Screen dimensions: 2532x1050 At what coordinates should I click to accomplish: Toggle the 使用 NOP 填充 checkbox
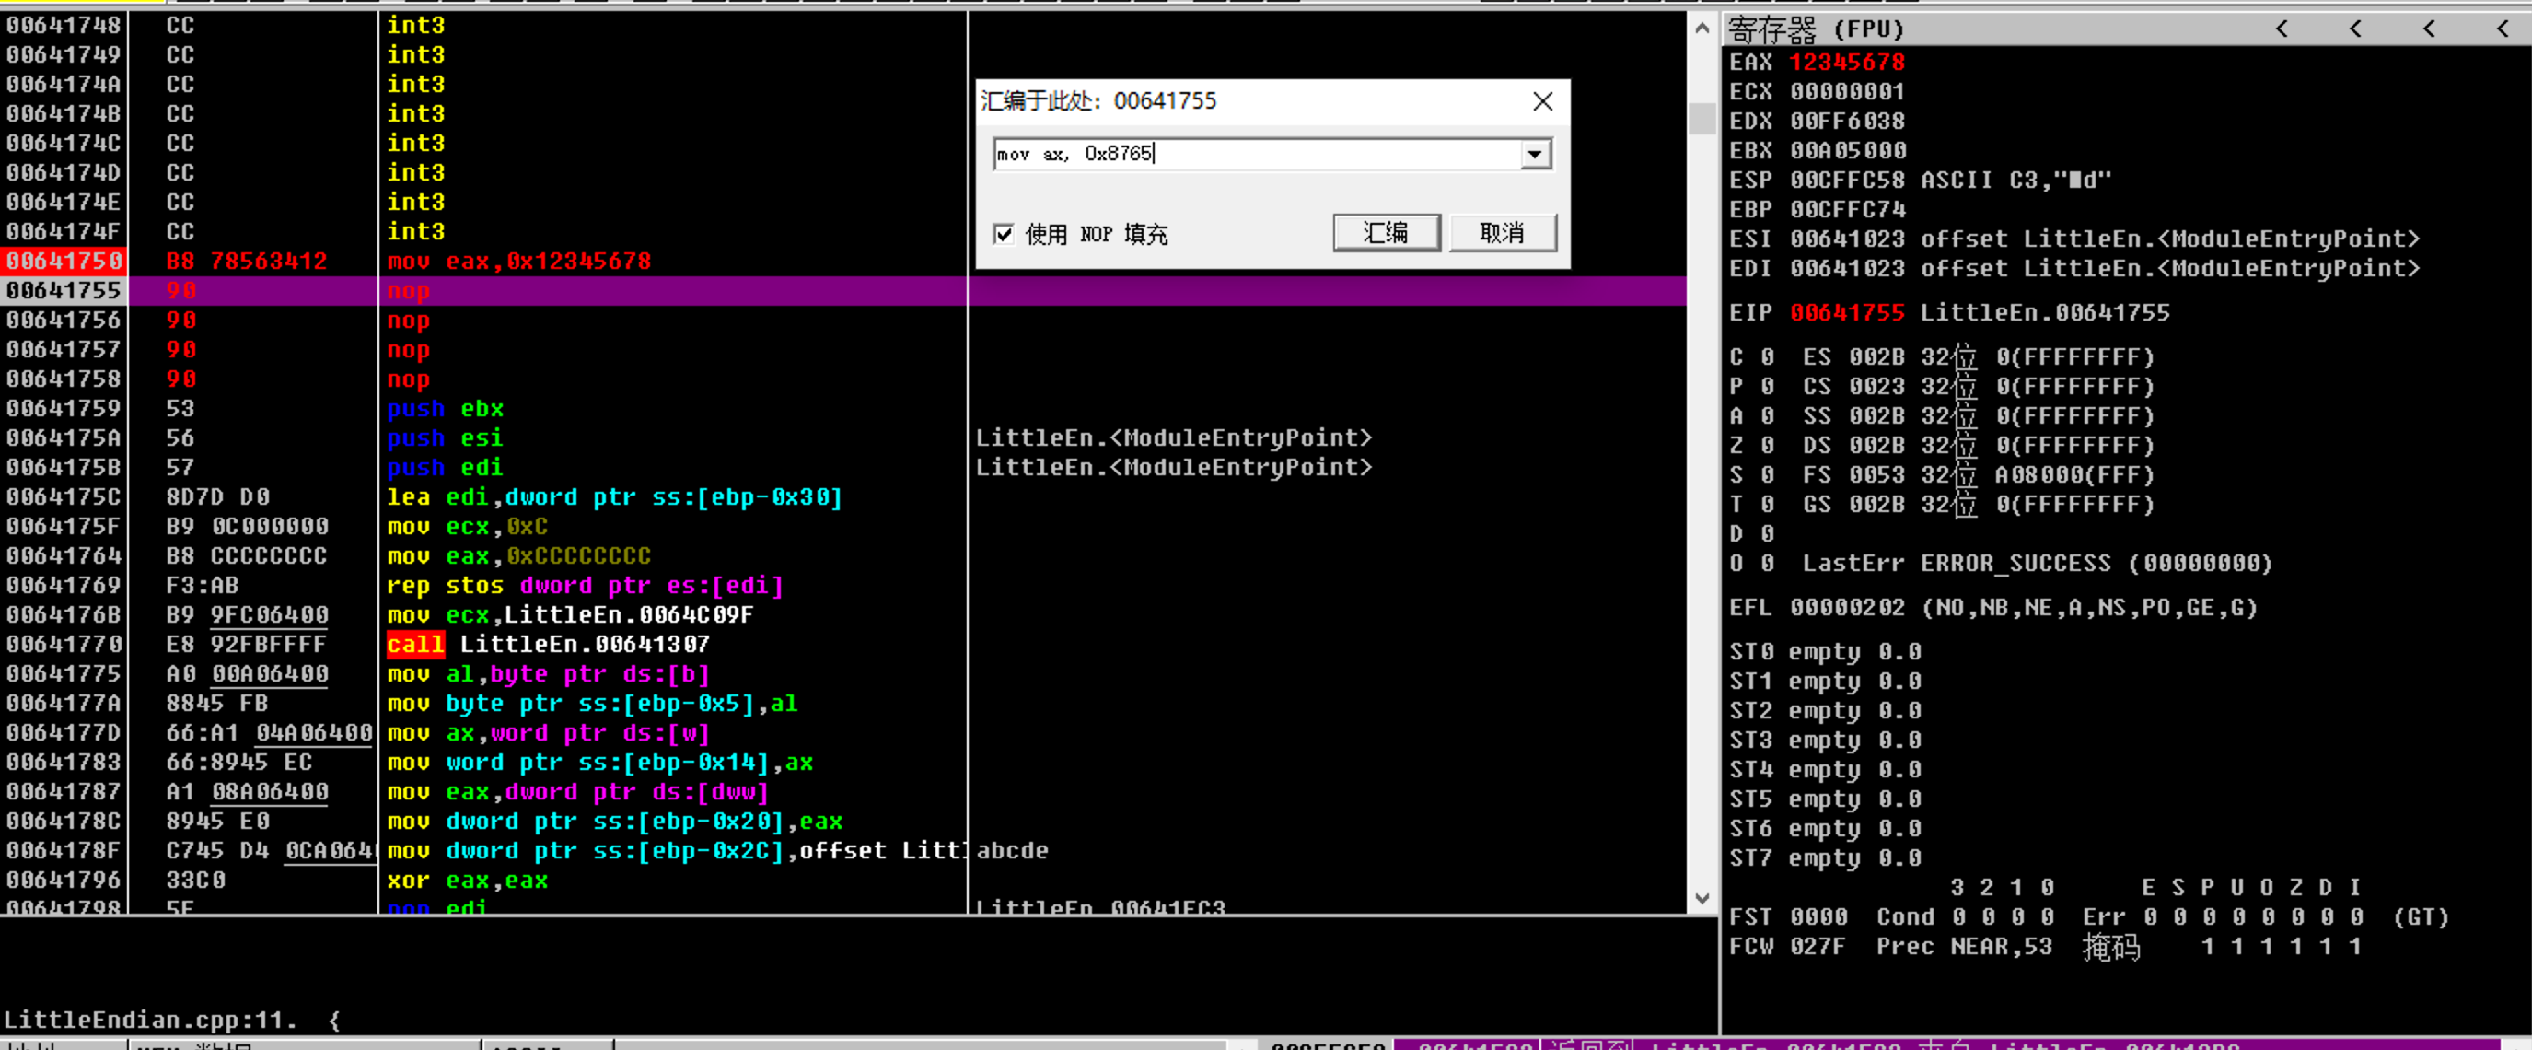[x=1004, y=234]
